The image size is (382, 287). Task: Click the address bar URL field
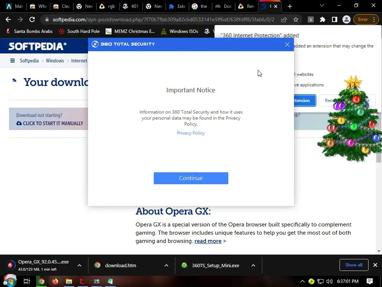click(163, 19)
